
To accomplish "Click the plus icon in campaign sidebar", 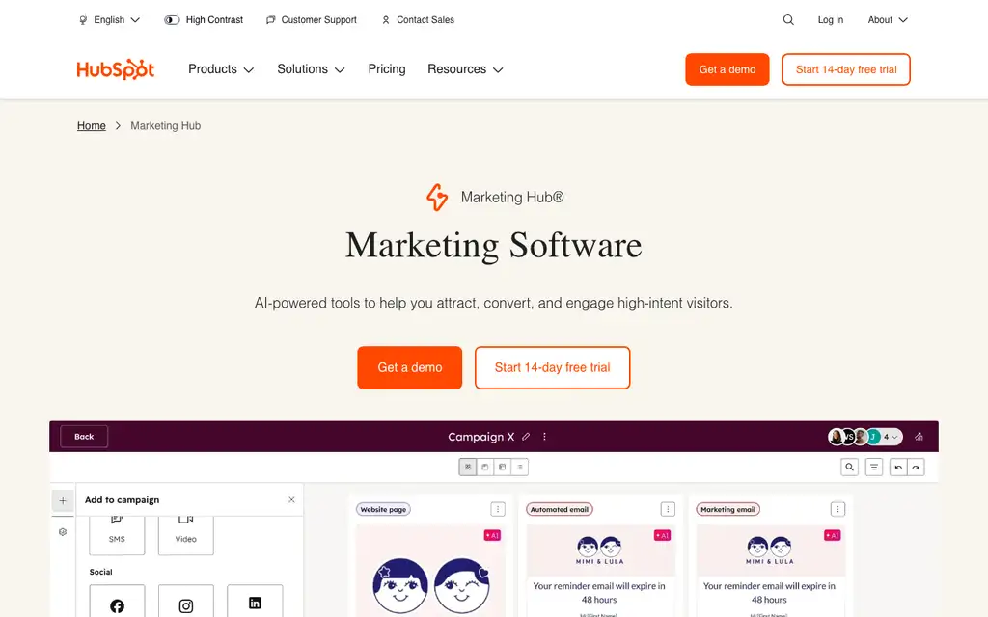I will [63, 500].
